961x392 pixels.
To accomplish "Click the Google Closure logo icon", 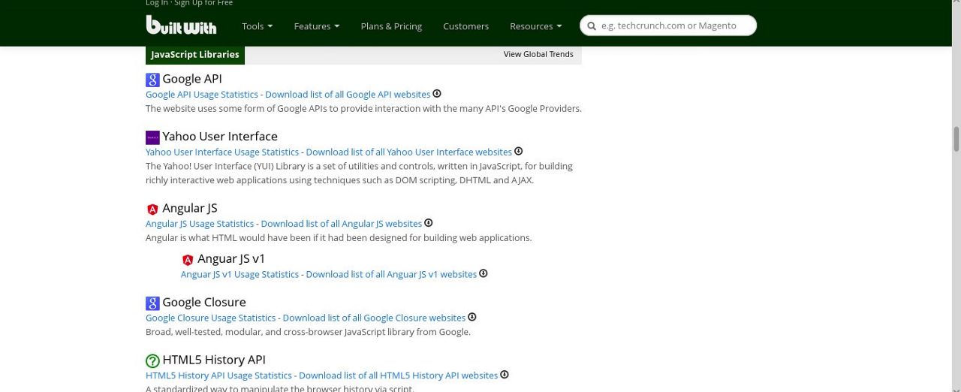I will pos(152,303).
